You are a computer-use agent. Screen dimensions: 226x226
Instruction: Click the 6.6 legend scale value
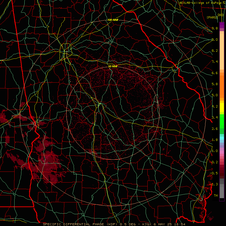coord(215,73)
